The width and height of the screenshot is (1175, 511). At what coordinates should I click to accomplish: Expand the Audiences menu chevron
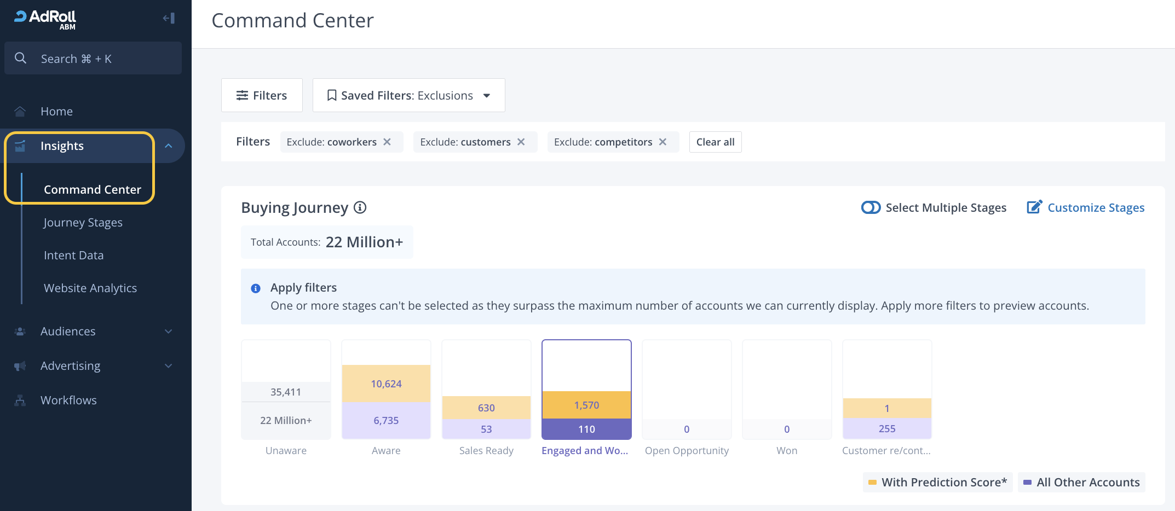tap(169, 332)
